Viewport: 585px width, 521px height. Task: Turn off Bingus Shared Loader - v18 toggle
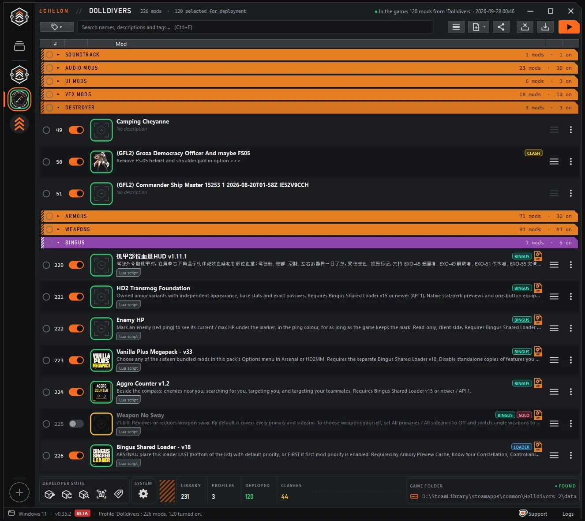[x=76, y=456]
